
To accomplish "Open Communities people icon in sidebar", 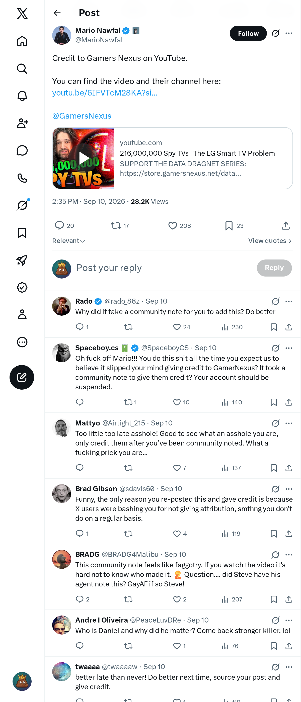I will click(22, 123).
